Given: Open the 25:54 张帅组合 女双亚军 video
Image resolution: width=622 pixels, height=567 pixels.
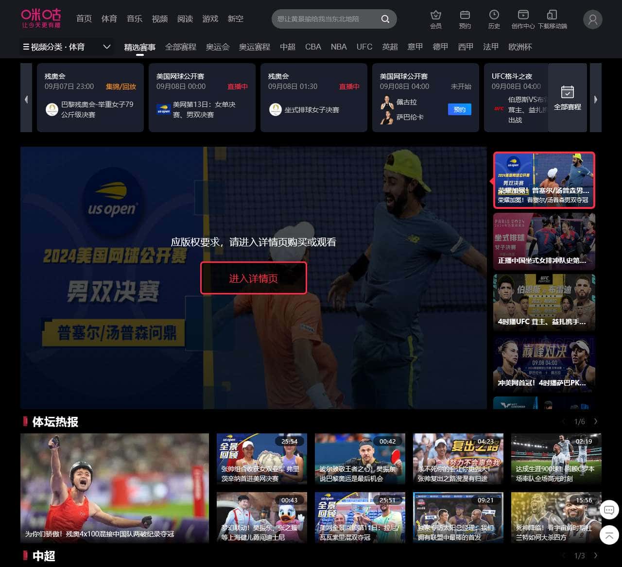Looking at the screenshot, I should click(262, 459).
